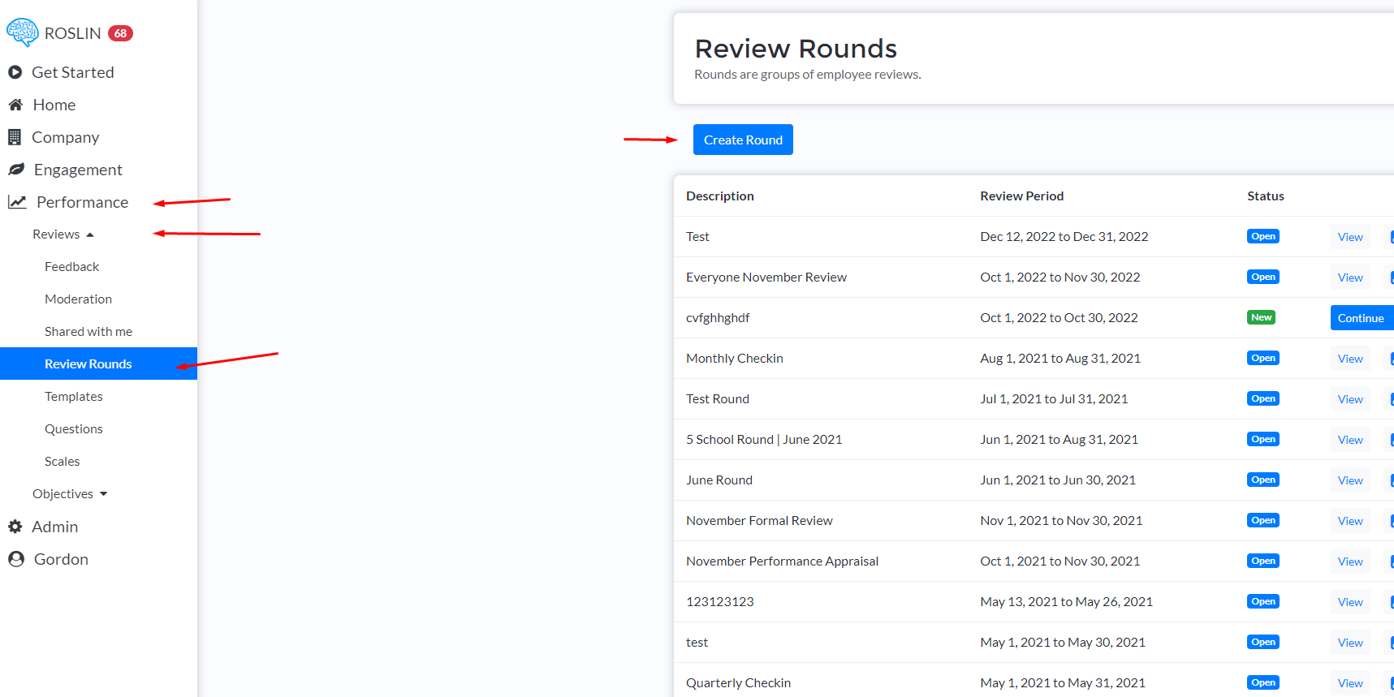Click the Dec 12, 2022 to Dec 31, 2022 period
Screen dimensions: 1394x697
click(x=1064, y=237)
